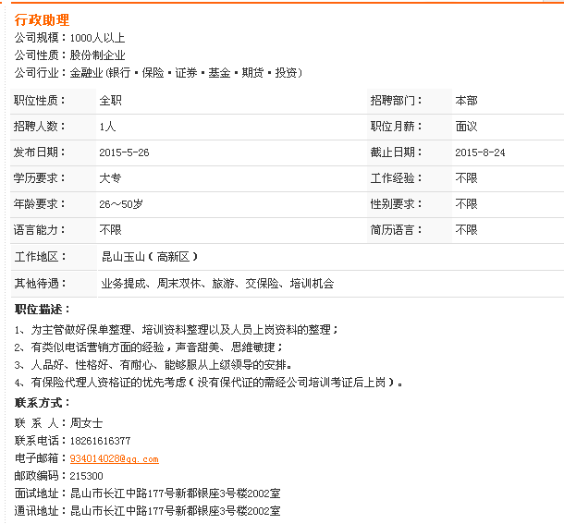Select the 全职 job type value
The height and width of the screenshot is (524, 564).
coord(110,100)
